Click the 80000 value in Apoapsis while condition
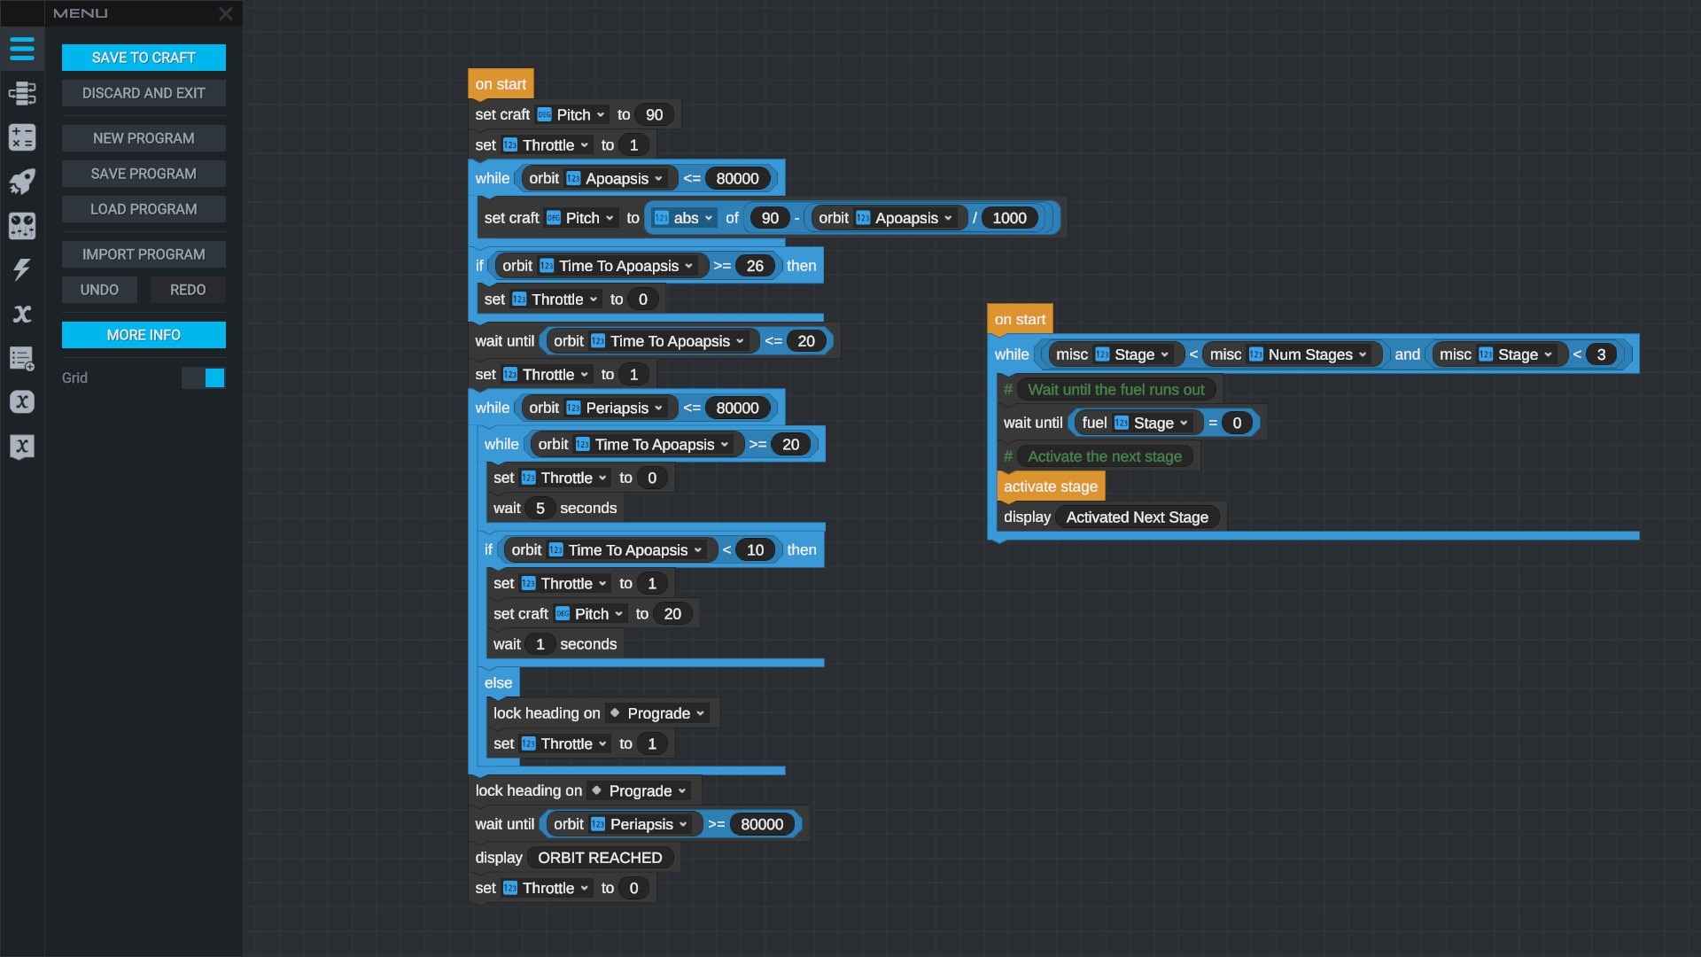 point(737,179)
